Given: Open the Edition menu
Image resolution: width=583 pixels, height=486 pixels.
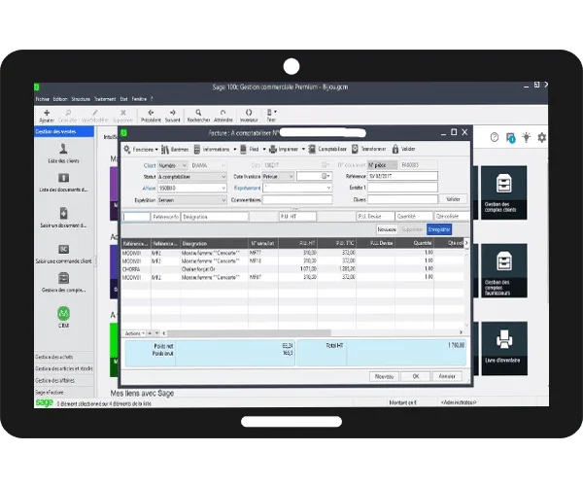Looking at the screenshot, I should pos(60,99).
